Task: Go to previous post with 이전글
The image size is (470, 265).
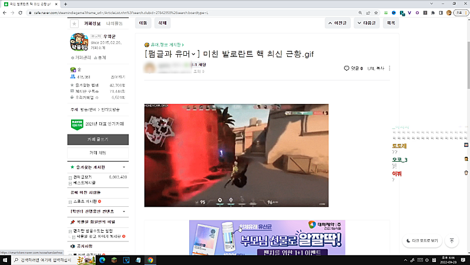Action: [x=337, y=23]
